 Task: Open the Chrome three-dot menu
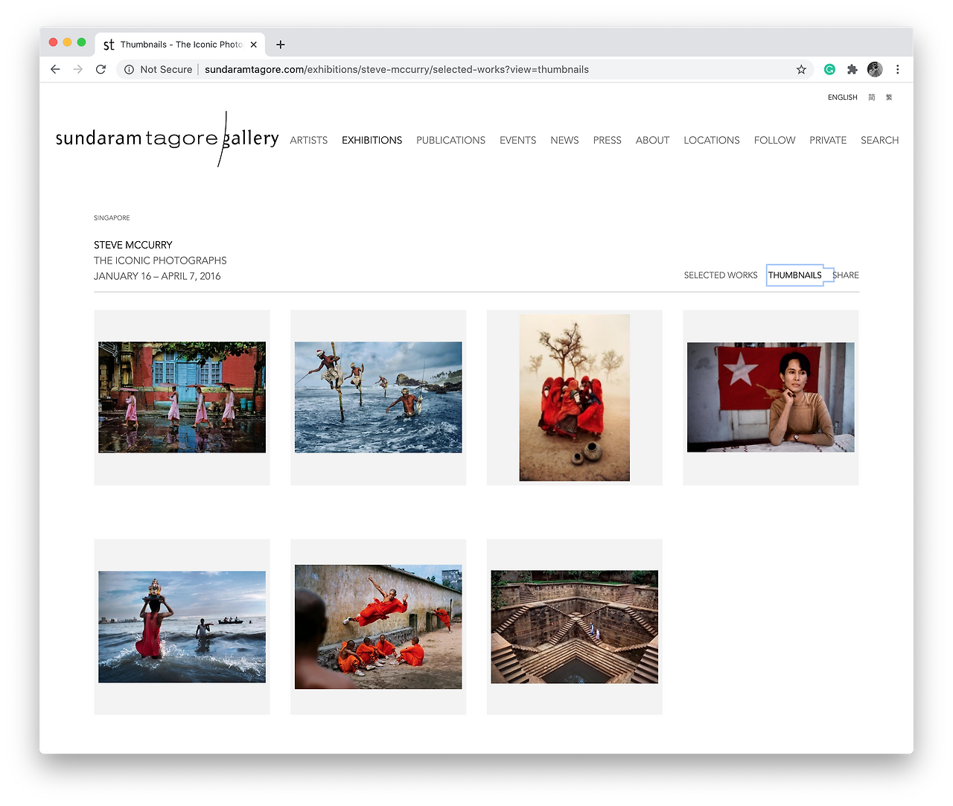tap(898, 69)
